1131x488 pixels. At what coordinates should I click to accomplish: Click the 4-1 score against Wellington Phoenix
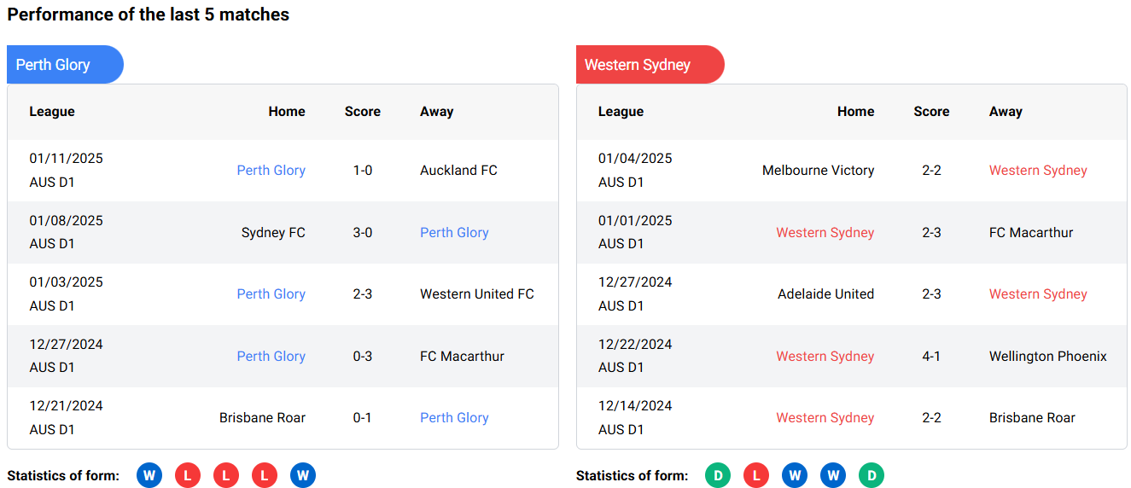click(x=931, y=356)
